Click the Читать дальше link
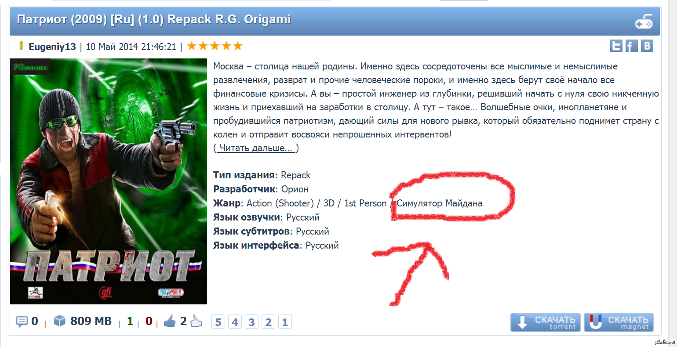The image size is (677, 347). click(256, 148)
